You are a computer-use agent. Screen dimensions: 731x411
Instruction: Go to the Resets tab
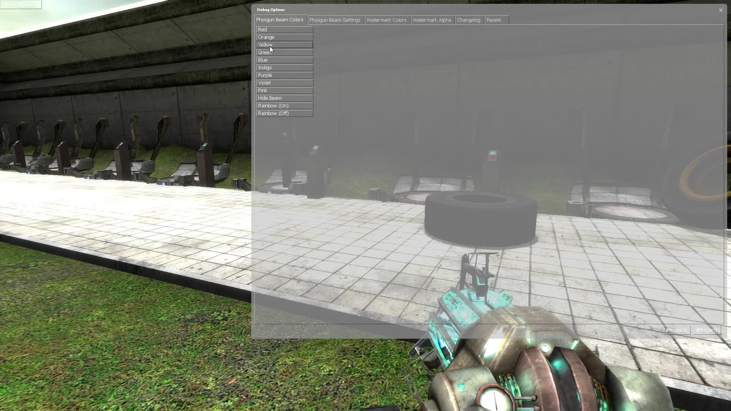(496, 20)
